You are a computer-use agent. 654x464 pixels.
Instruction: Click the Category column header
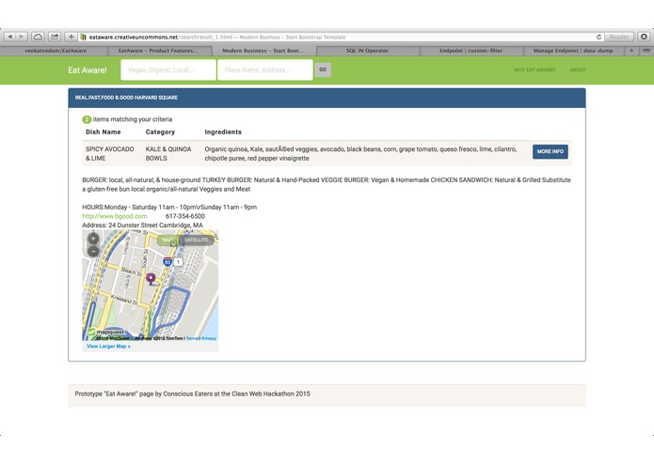[x=160, y=131]
